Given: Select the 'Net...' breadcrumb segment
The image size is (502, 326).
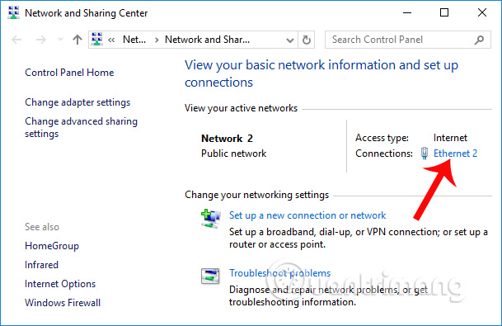Looking at the screenshot, I should pyautogui.click(x=134, y=40).
